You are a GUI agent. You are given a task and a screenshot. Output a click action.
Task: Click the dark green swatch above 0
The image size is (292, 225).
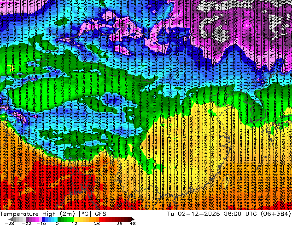59,219
